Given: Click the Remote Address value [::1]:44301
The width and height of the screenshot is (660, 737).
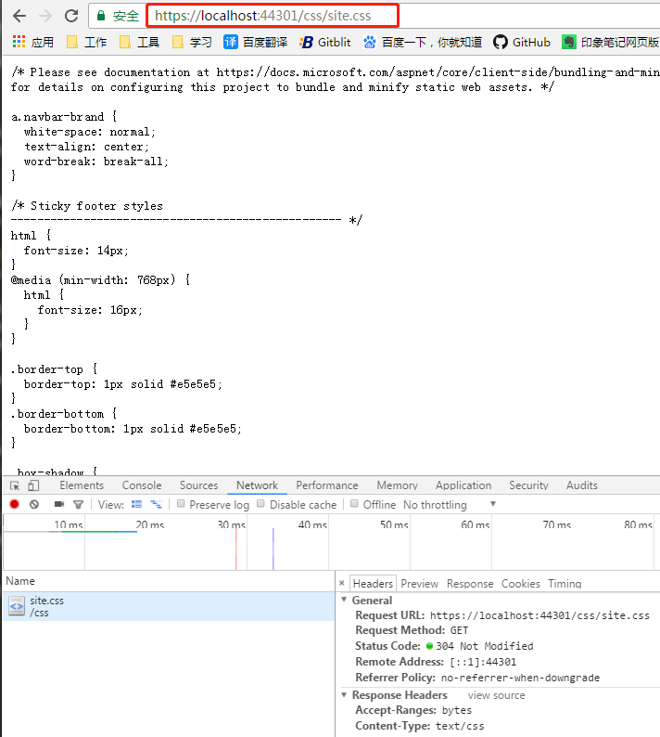Looking at the screenshot, I should tap(483, 662).
